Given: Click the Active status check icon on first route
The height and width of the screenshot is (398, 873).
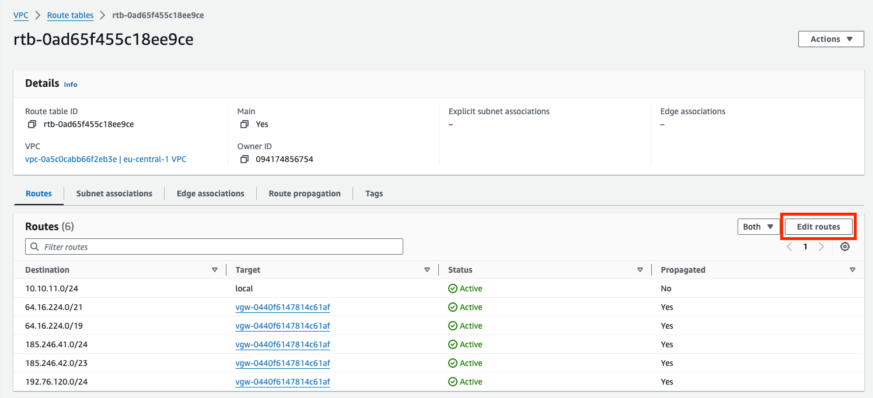Looking at the screenshot, I should tap(452, 288).
